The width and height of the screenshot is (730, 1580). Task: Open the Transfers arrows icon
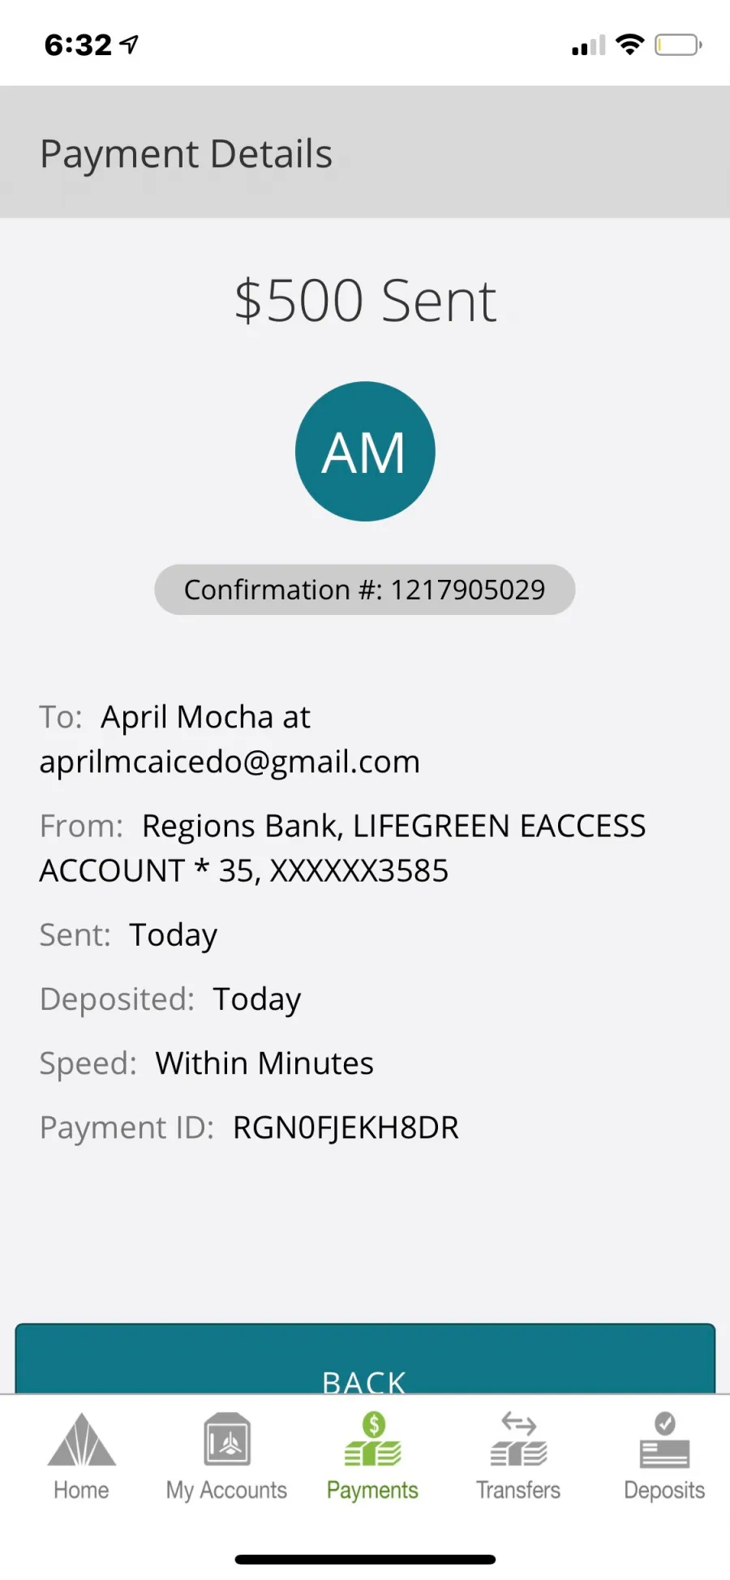pos(519,1440)
